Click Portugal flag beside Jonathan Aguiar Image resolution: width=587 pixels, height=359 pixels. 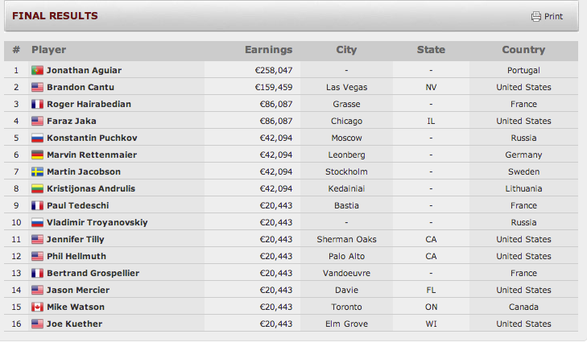pyautogui.click(x=37, y=70)
